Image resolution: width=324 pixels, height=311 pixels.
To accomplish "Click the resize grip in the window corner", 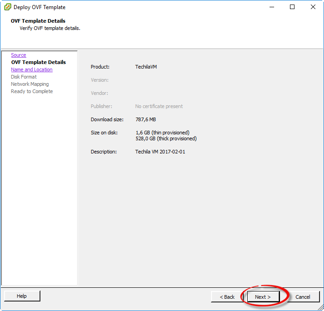I will coord(320,307).
